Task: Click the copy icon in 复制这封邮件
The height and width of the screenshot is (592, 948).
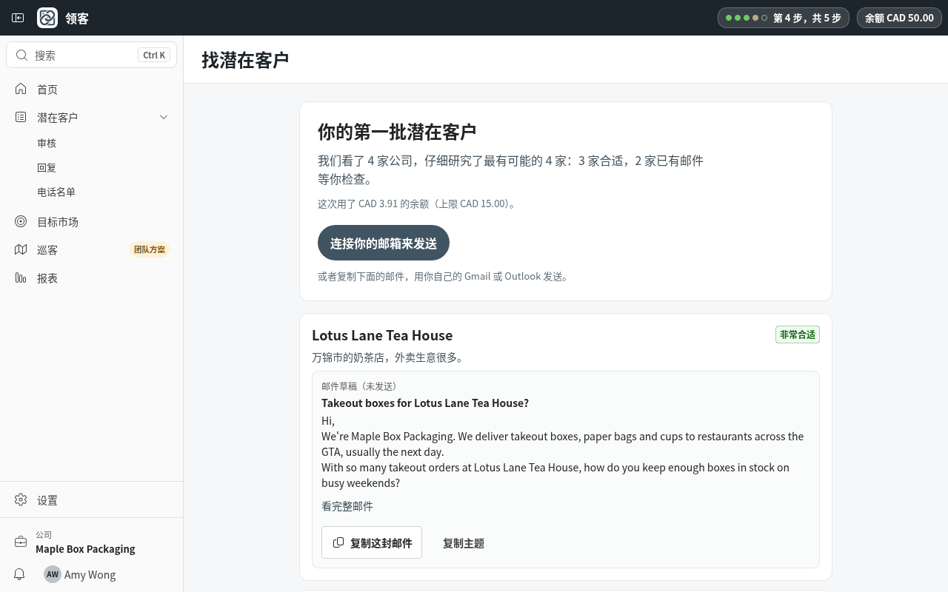Action: [338, 542]
